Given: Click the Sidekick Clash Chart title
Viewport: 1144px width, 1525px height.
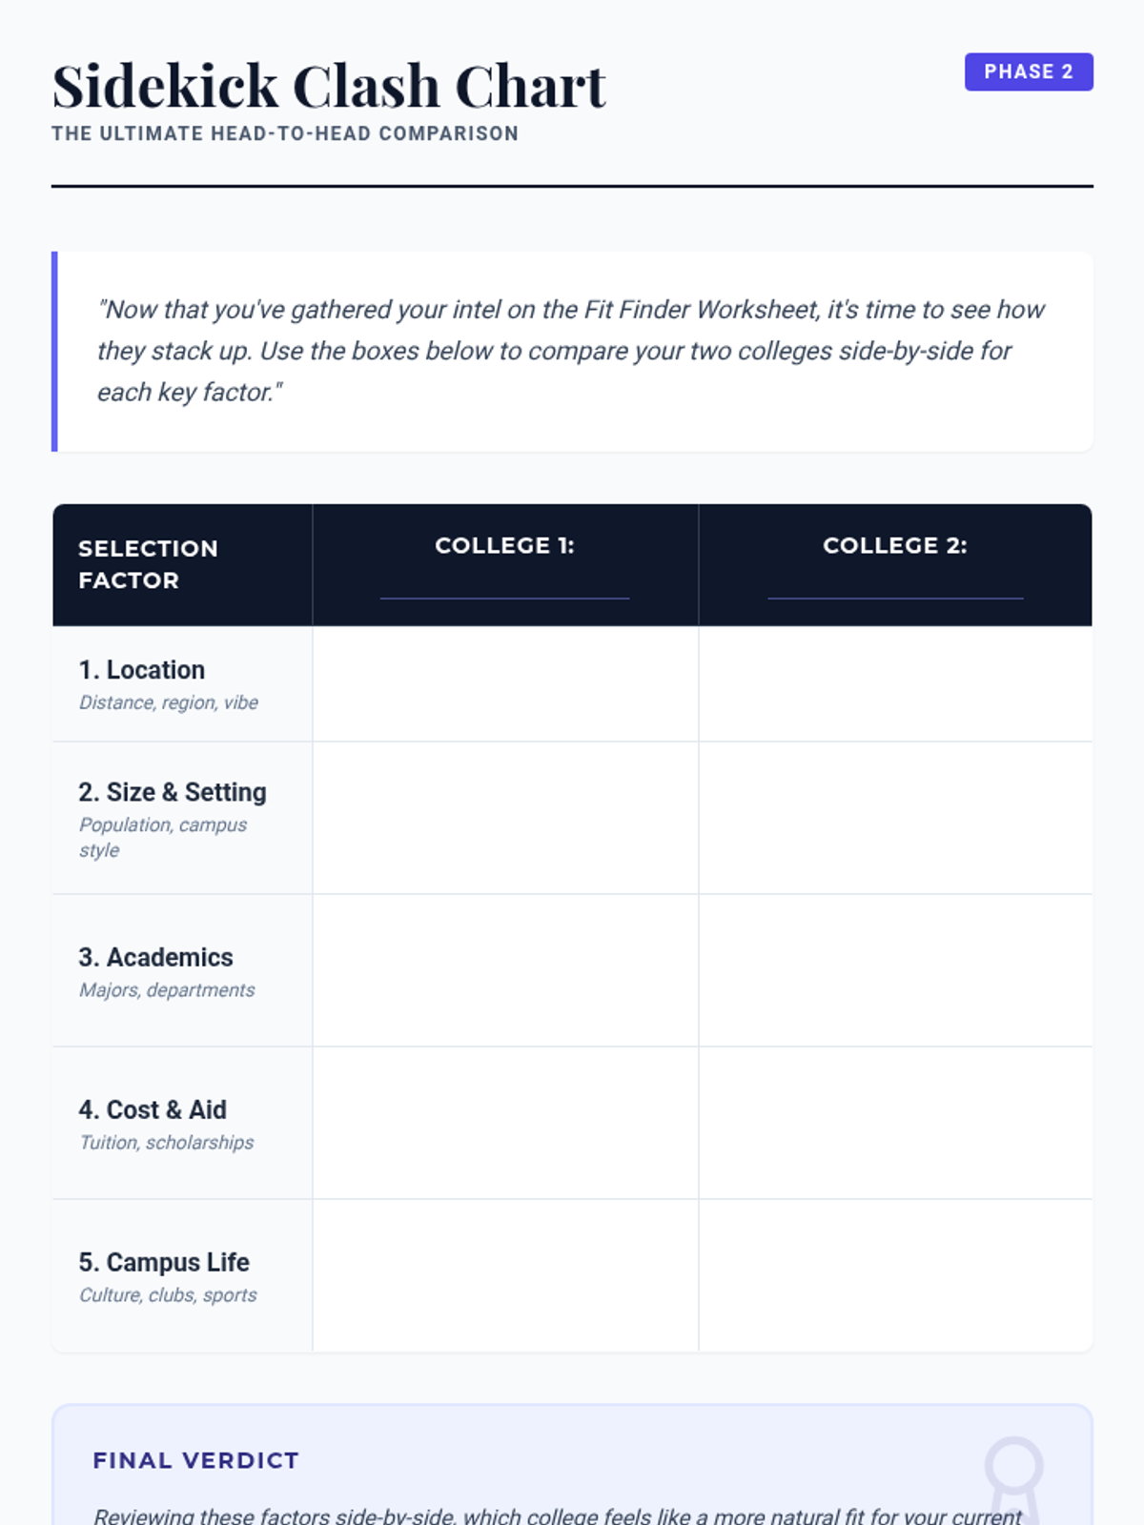Looking at the screenshot, I should point(329,87).
